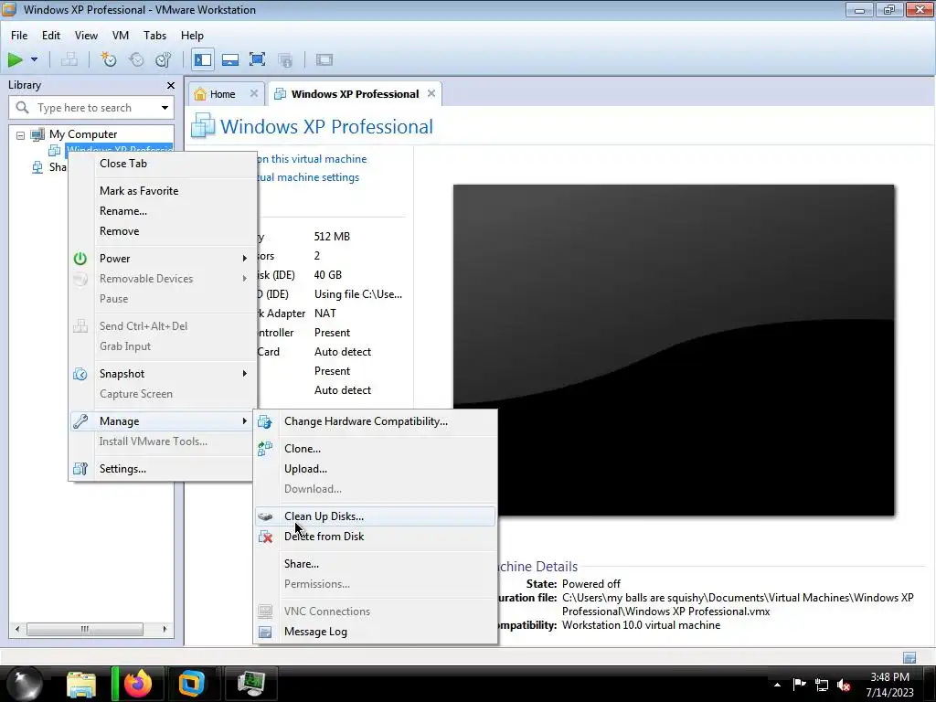
Task: Click the Manage wrench icon
Action: tap(80, 421)
